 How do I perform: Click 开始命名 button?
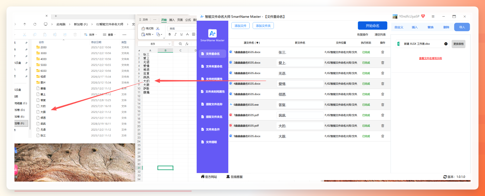tap(372, 26)
